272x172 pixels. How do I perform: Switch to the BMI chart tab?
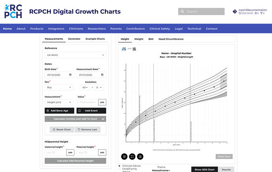click(151, 39)
